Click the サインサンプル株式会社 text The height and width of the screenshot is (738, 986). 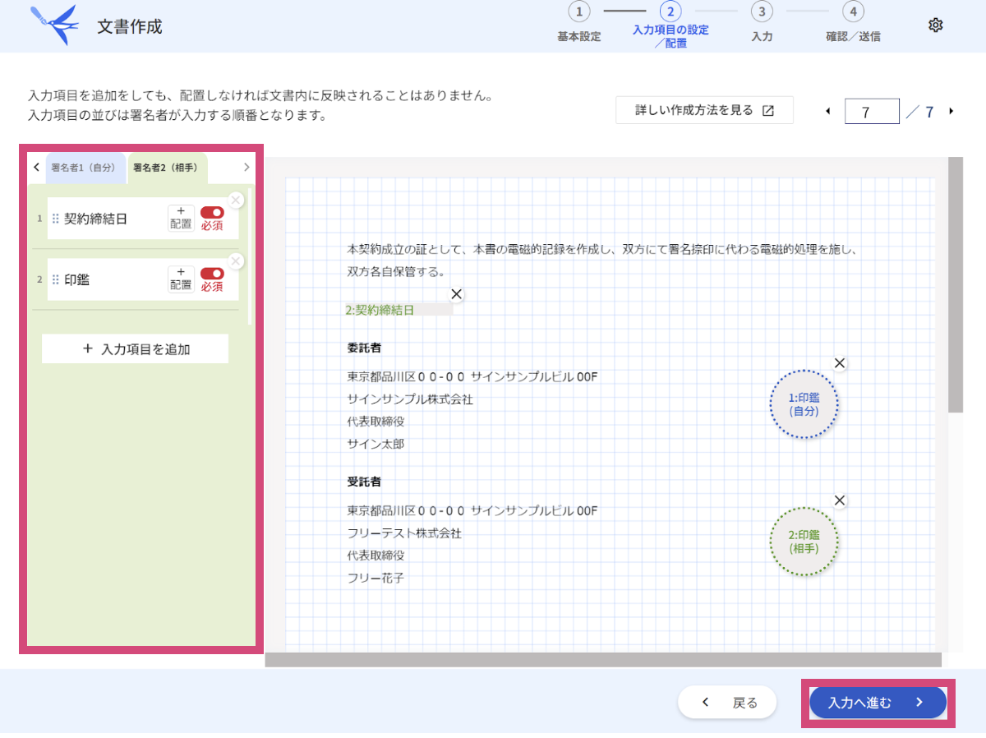point(410,399)
